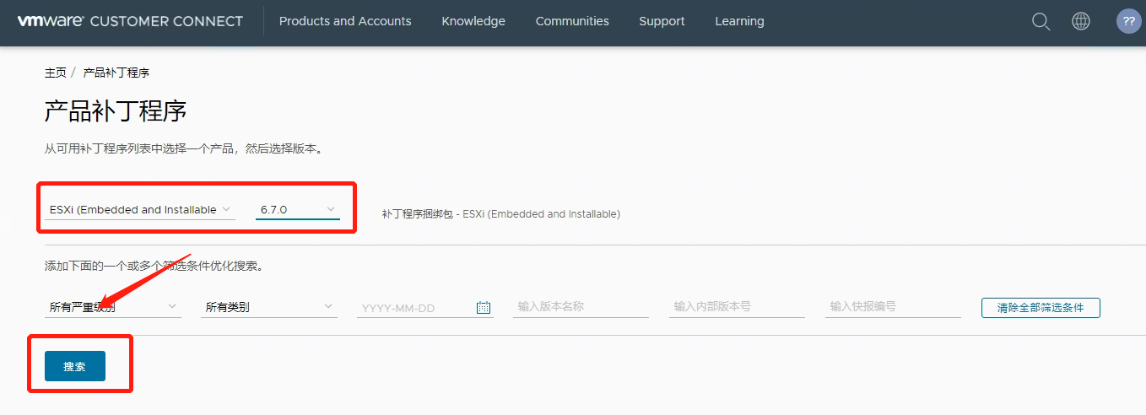Click the VMware Customer Connect logo
This screenshot has height=415, width=1146.
pyautogui.click(x=130, y=21)
